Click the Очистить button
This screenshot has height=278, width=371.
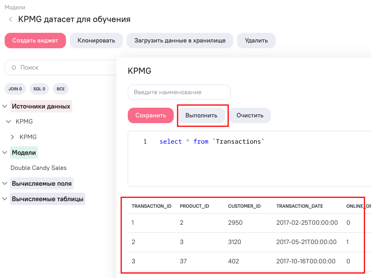pos(250,115)
